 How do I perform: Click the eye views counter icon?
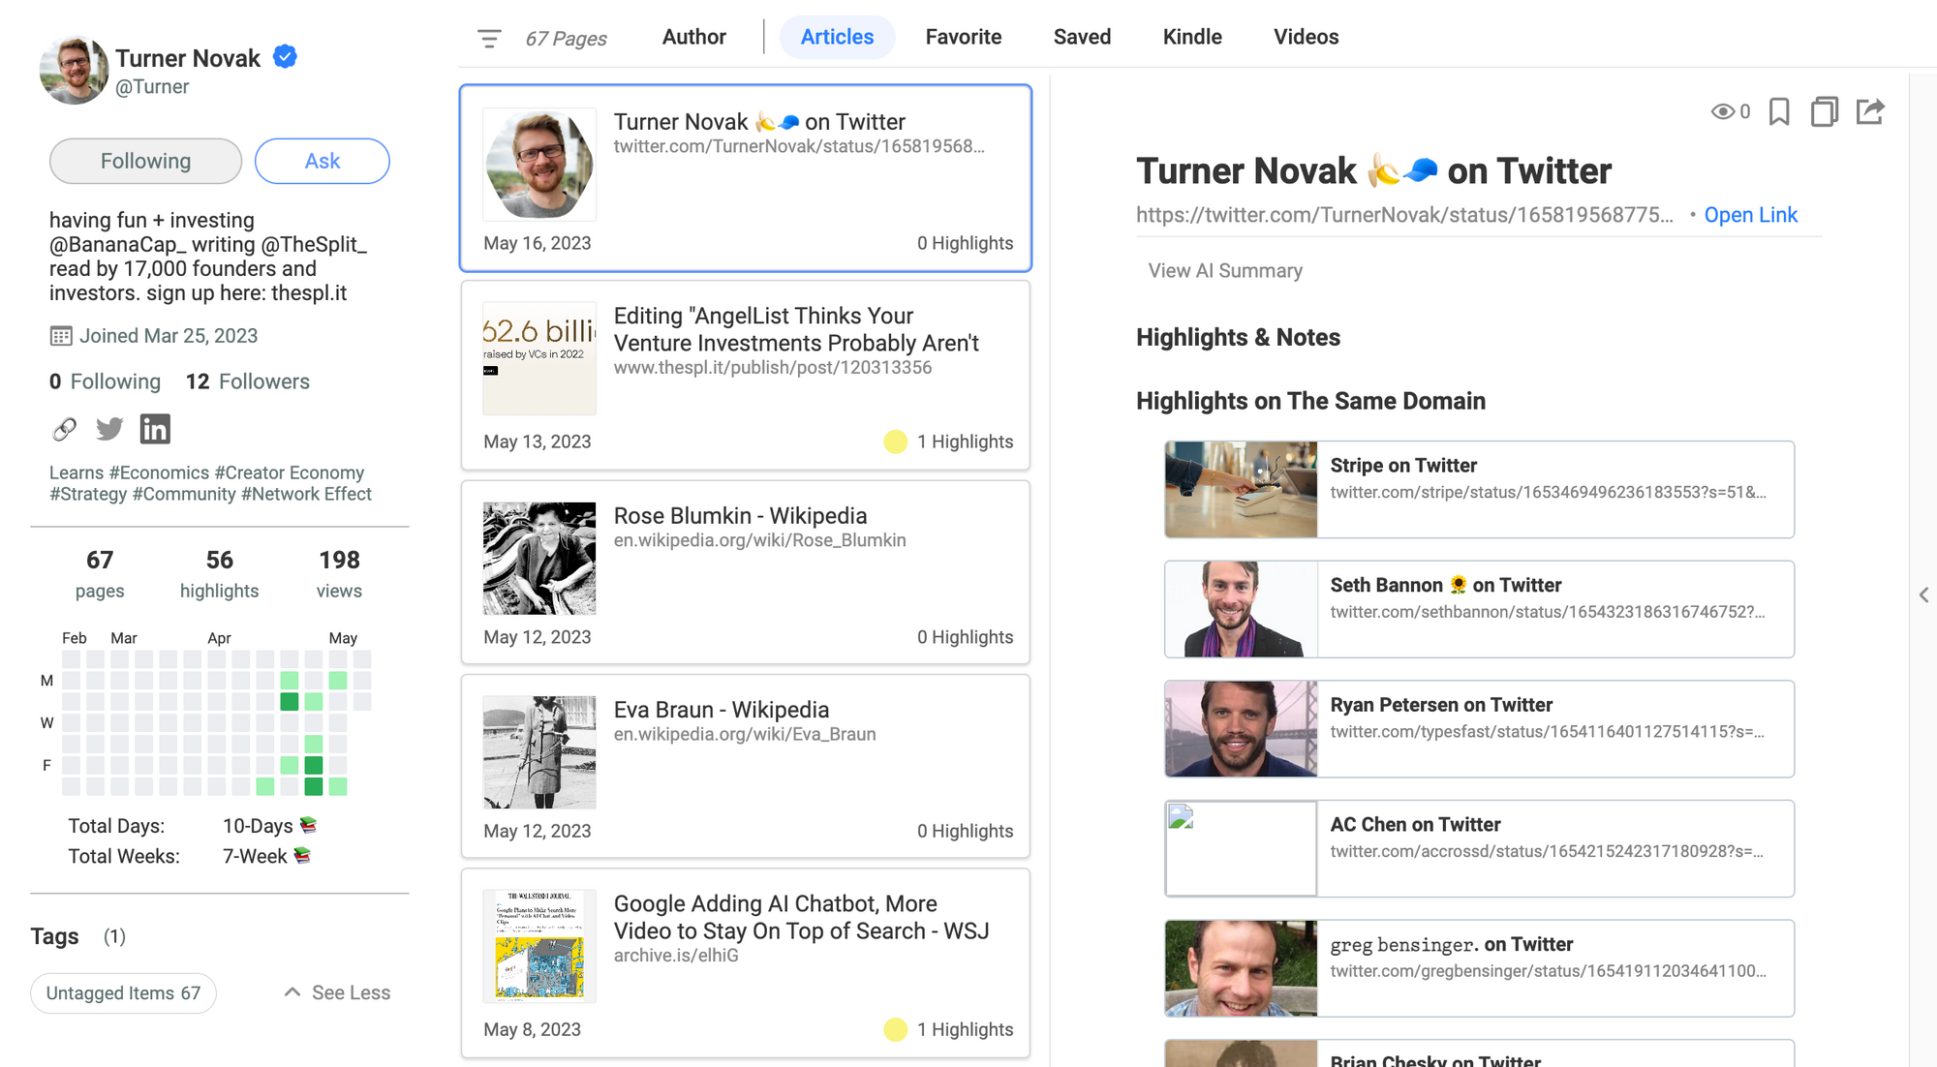pos(1722,111)
